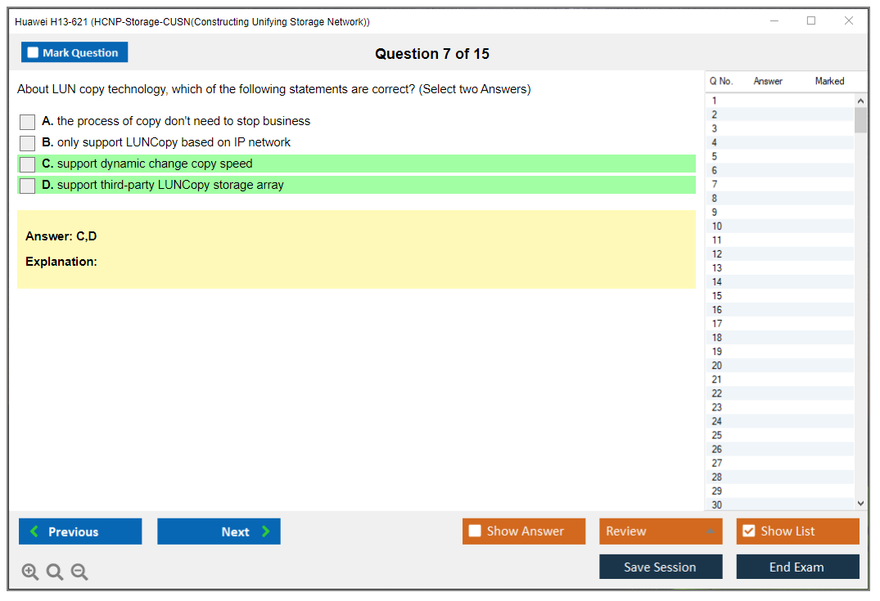The image size is (880, 601).
Task: Click the reset zoom magnifier icon
Action: coord(55,572)
